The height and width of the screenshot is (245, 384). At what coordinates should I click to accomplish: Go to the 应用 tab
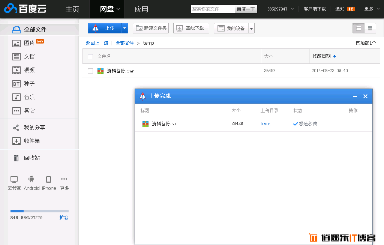(x=141, y=9)
